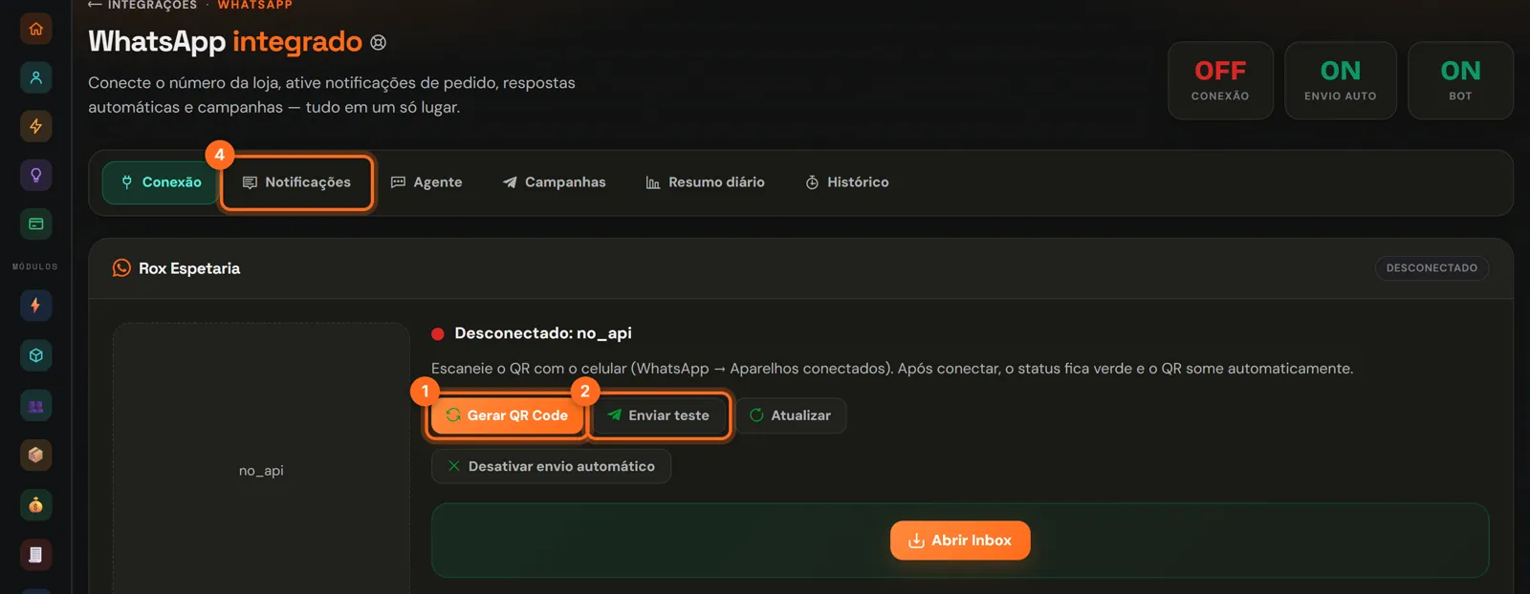Click the WhatsApp logo beside Rox Espetaria
Screen dimensions: 1530x594
tap(121, 268)
